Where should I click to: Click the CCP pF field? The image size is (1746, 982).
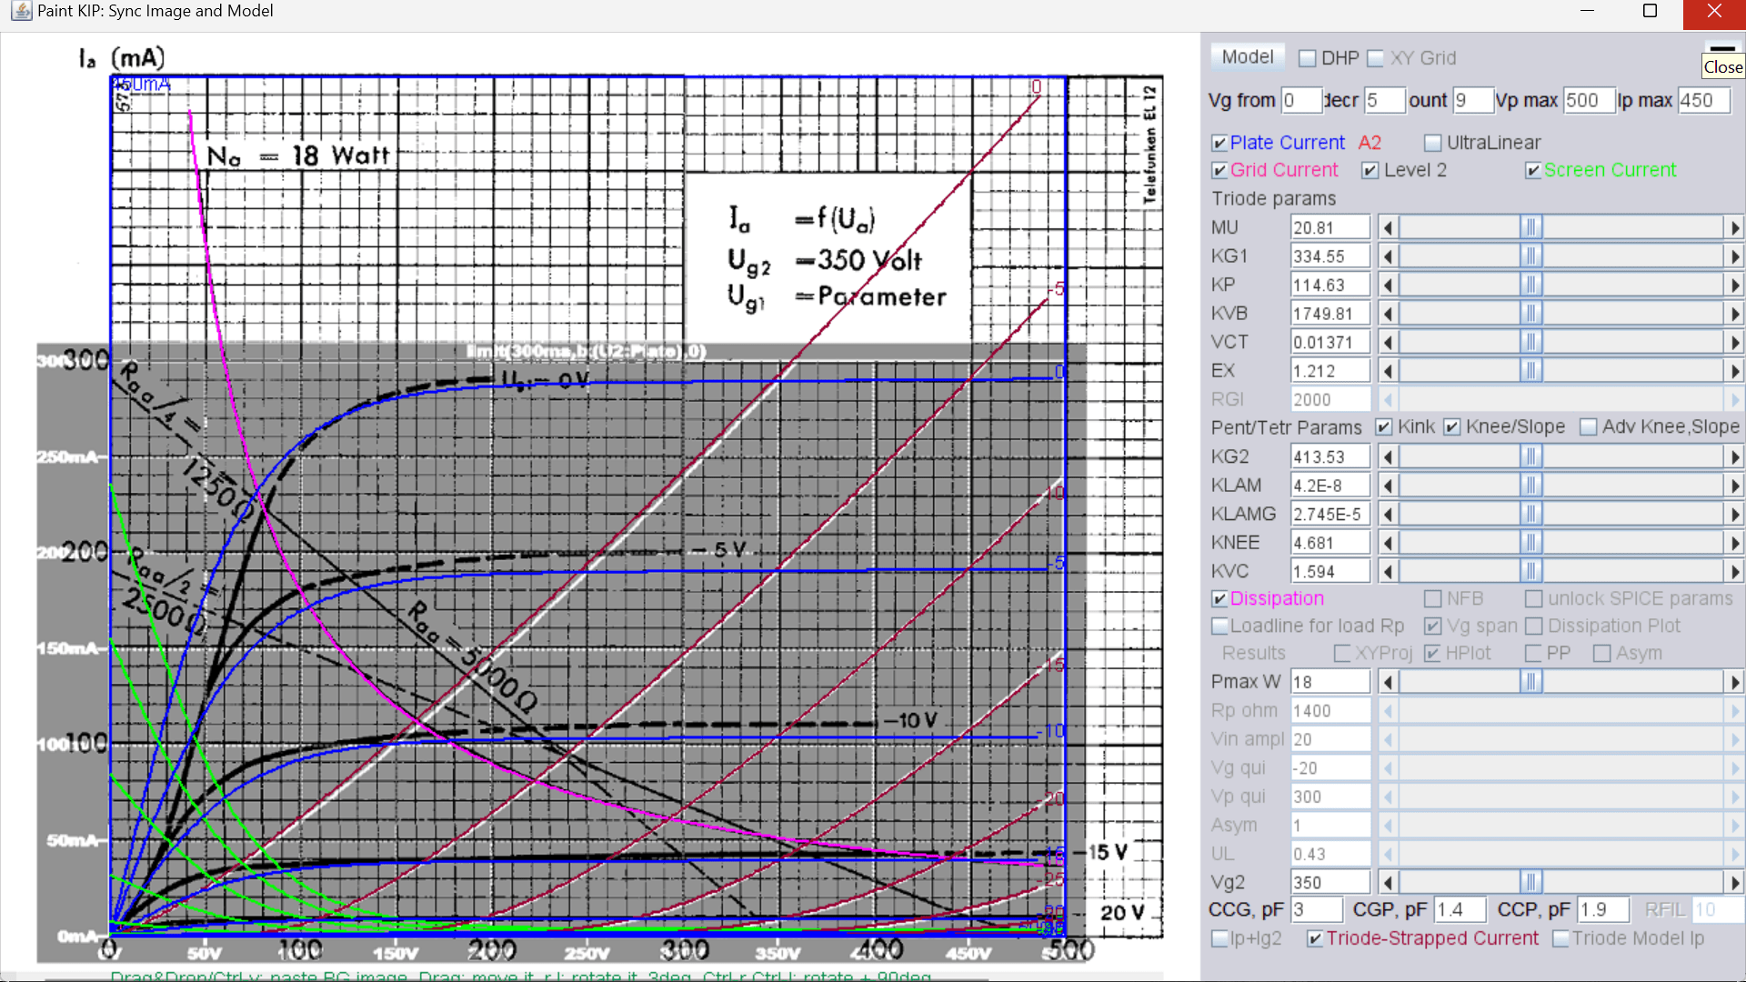pos(1604,909)
